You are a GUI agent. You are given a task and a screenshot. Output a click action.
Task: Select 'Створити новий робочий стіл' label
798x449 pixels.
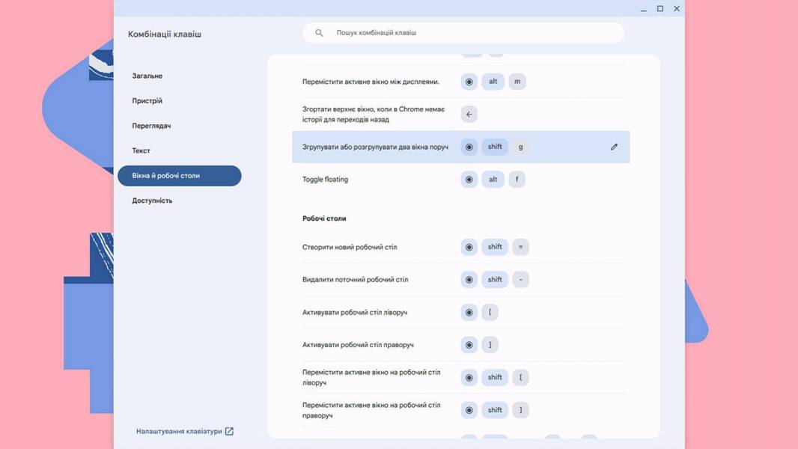[350, 247]
